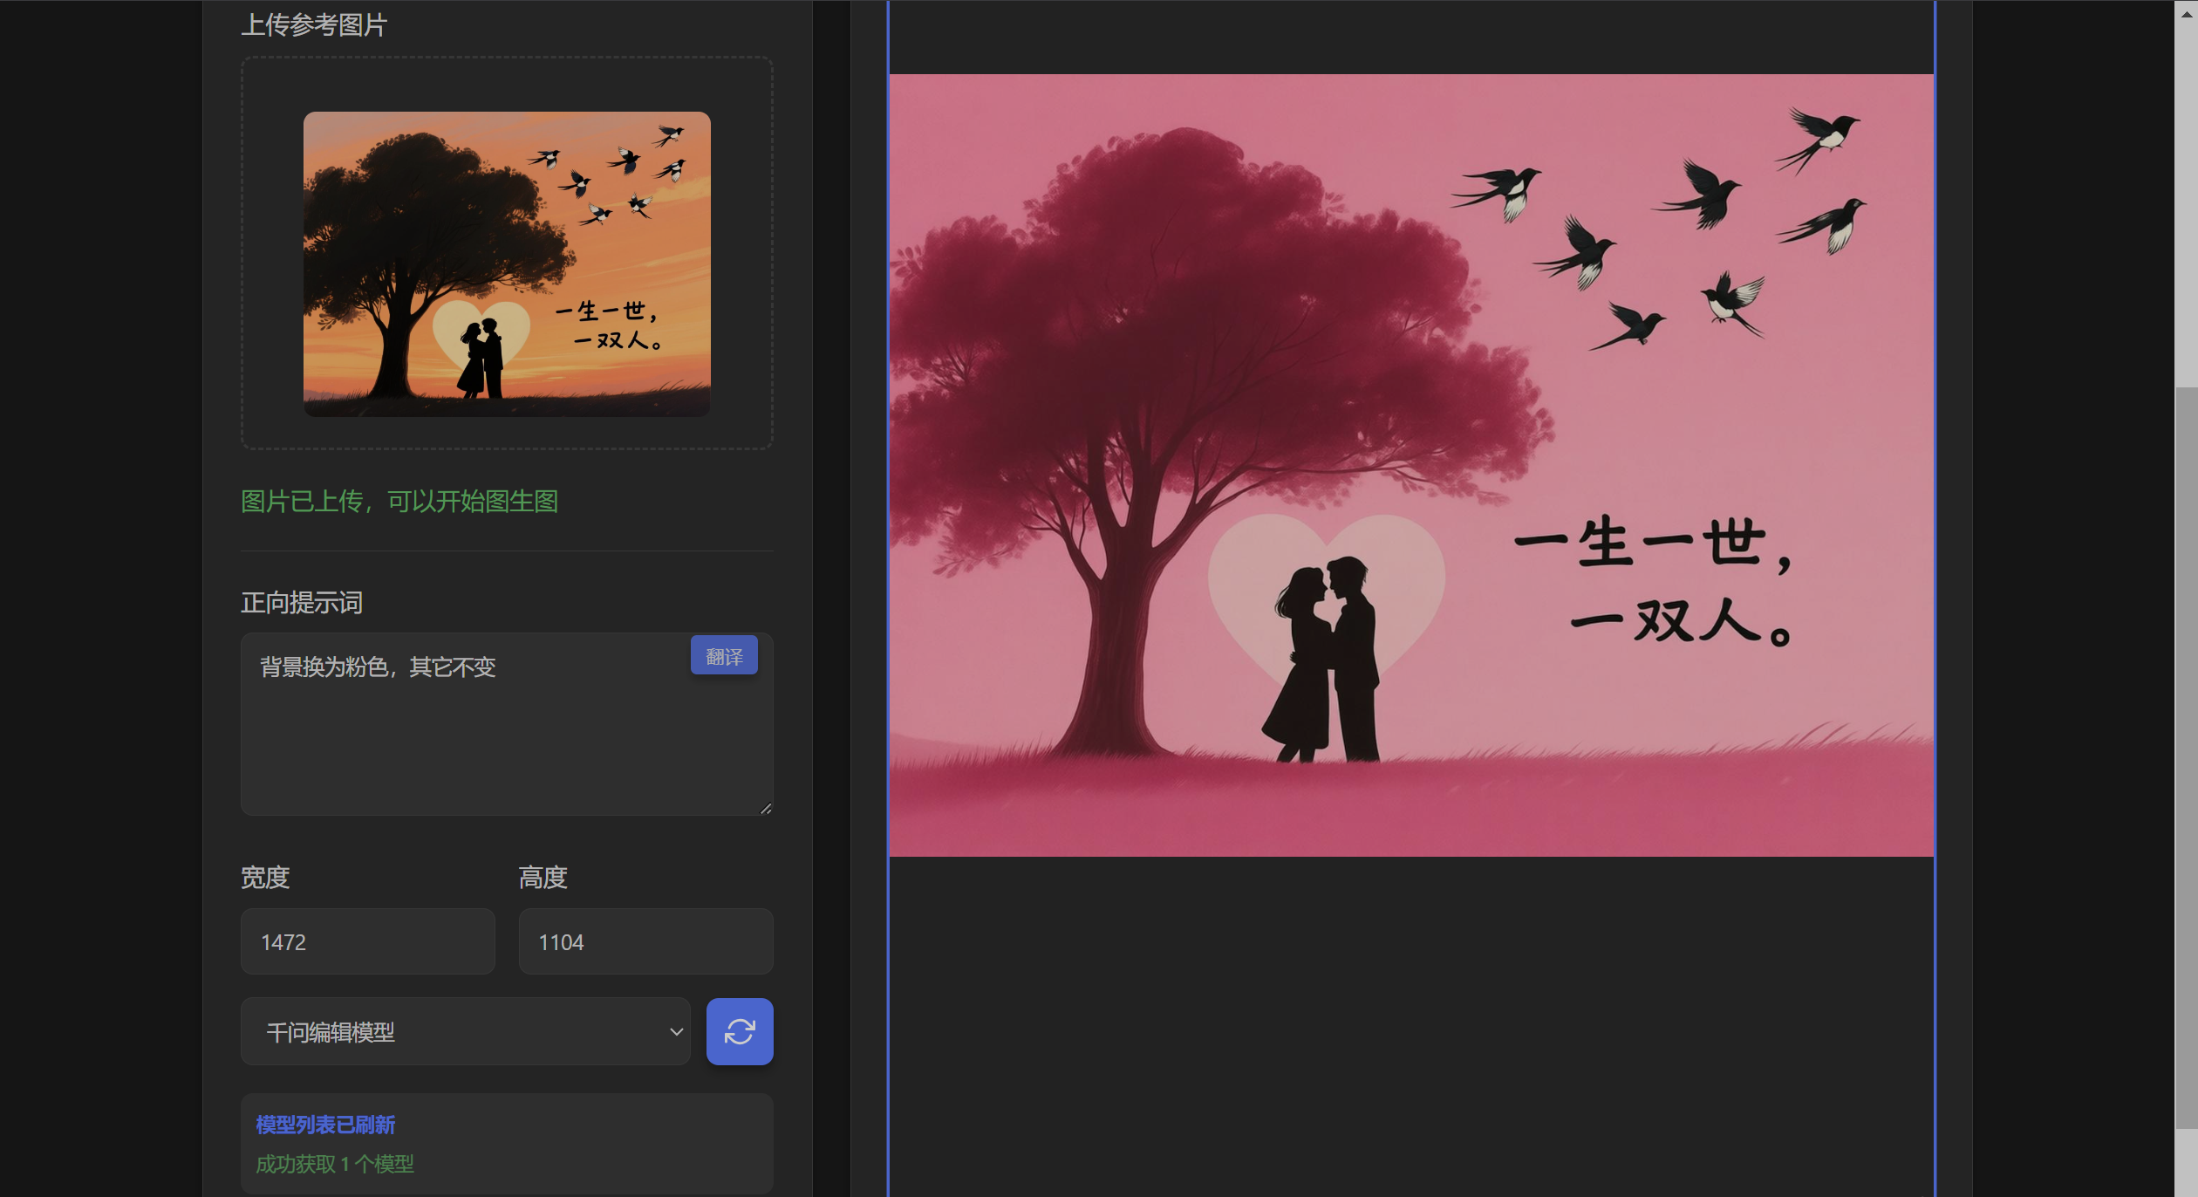This screenshot has width=2198, height=1197.
Task: Click the chevron arrow of model dropdown
Action: coord(676,1032)
